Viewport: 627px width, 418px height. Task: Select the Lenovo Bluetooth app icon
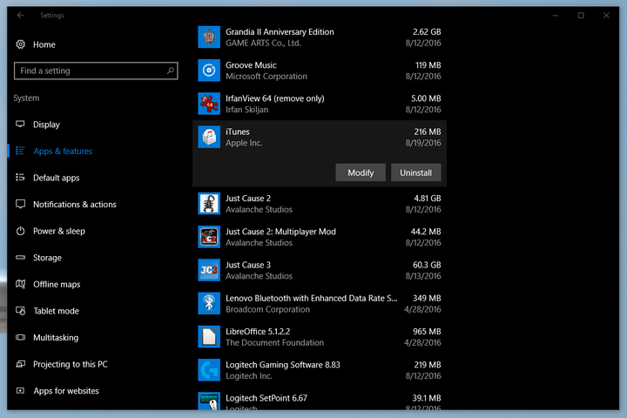(x=209, y=303)
